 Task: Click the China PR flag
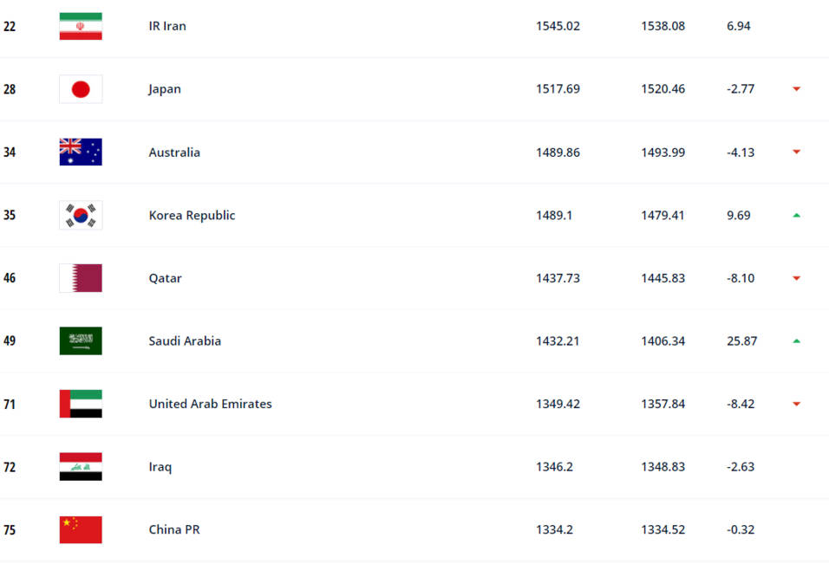[81, 529]
